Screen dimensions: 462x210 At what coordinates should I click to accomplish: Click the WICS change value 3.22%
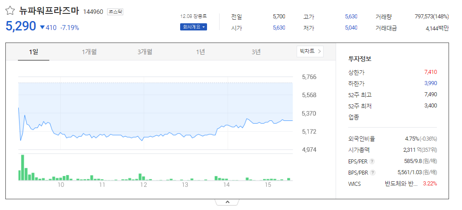tap(430, 184)
